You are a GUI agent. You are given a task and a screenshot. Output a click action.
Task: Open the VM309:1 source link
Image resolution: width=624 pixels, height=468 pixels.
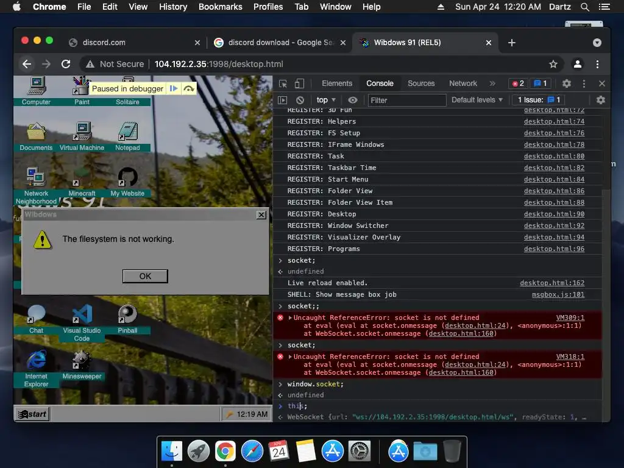pyautogui.click(x=570, y=317)
